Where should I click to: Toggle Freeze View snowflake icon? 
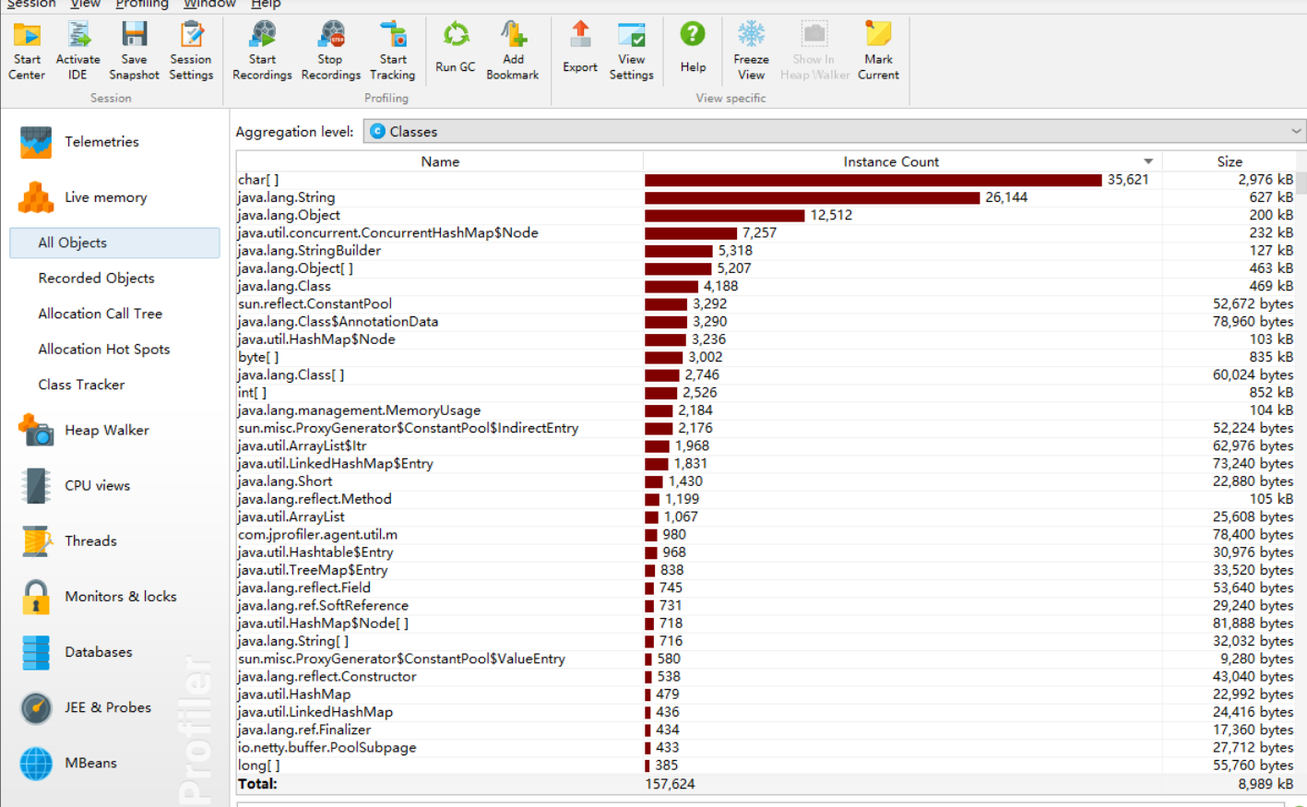click(752, 35)
